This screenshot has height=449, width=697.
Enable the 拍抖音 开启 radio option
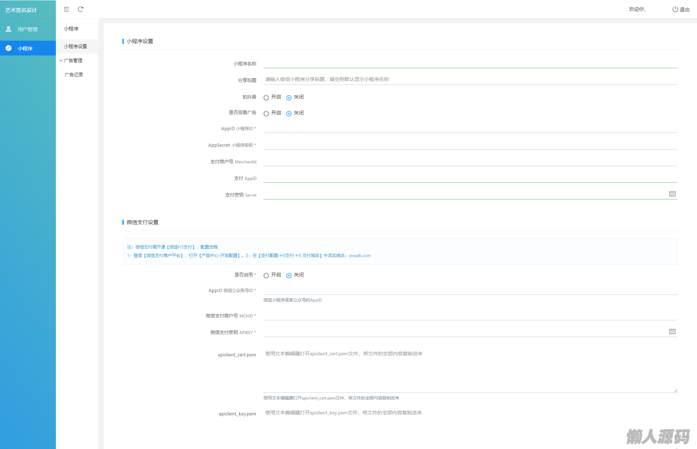[x=266, y=98]
